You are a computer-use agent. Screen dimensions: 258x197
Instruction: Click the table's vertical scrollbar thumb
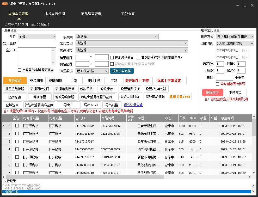click(x=254, y=127)
